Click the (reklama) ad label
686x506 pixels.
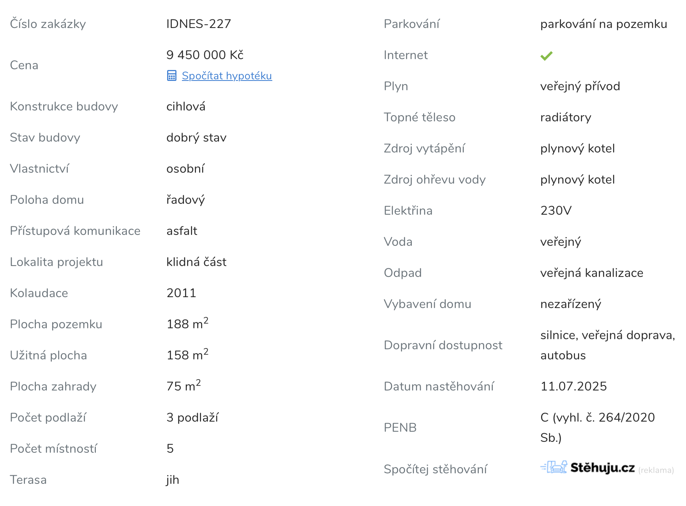(x=656, y=470)
